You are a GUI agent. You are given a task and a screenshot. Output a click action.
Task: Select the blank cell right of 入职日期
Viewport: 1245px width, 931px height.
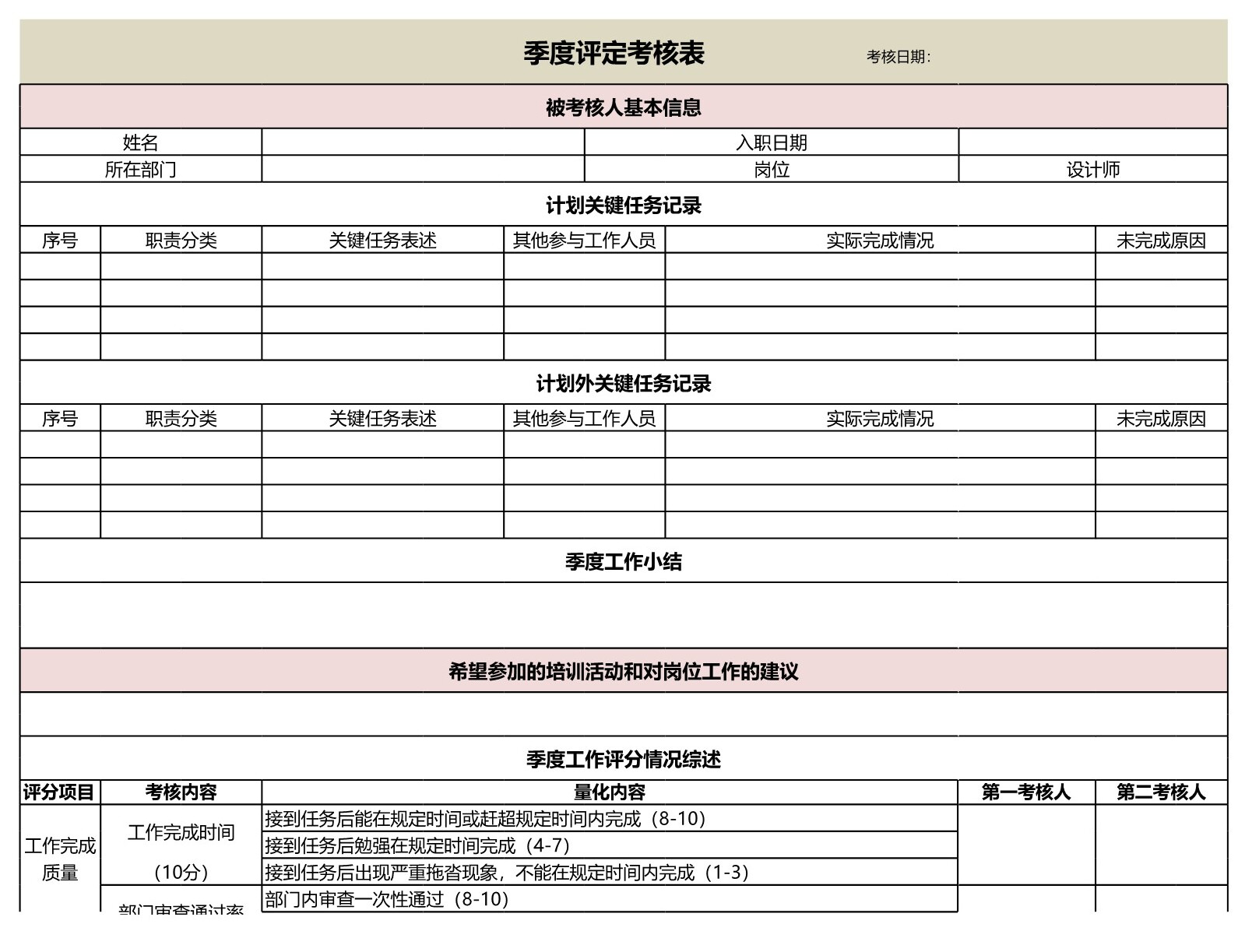(1092, 142)
